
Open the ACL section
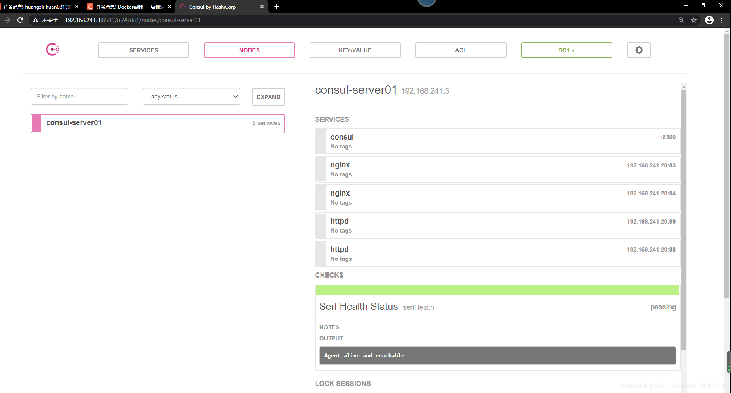click(461, 50)
